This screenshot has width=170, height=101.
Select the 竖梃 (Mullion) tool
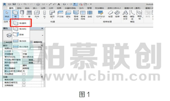[90, 14]
